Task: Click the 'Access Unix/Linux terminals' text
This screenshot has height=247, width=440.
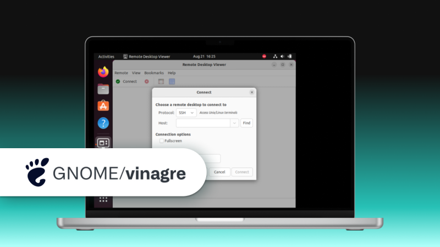Action: (218, 113)
